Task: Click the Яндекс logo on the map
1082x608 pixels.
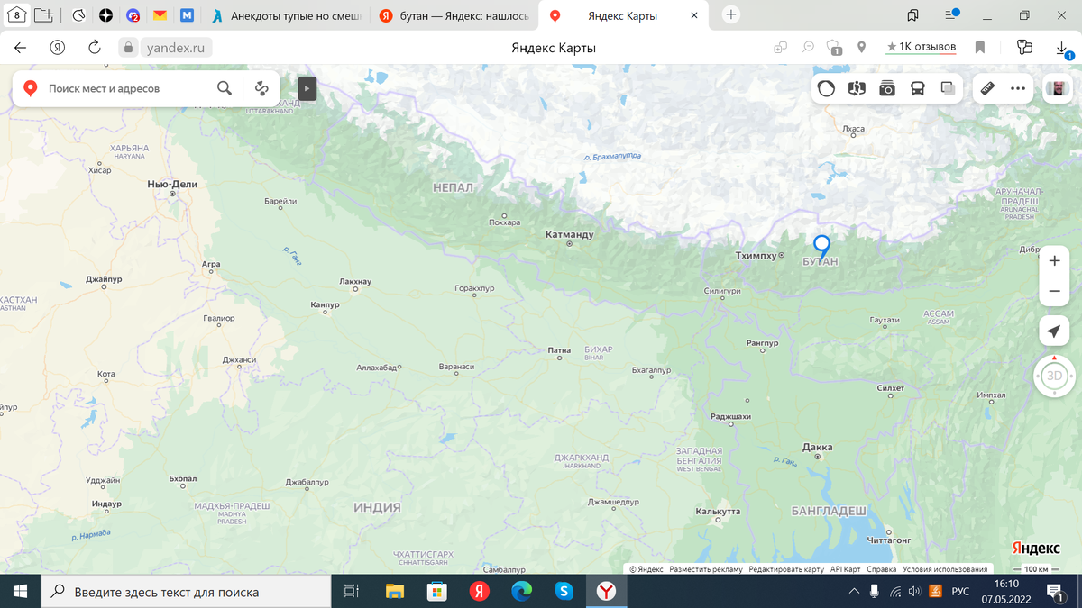Action: [1036, 548]
